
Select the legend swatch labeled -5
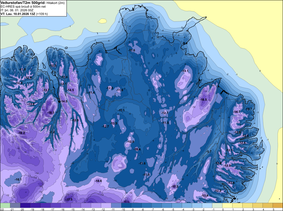click(177, 205)
